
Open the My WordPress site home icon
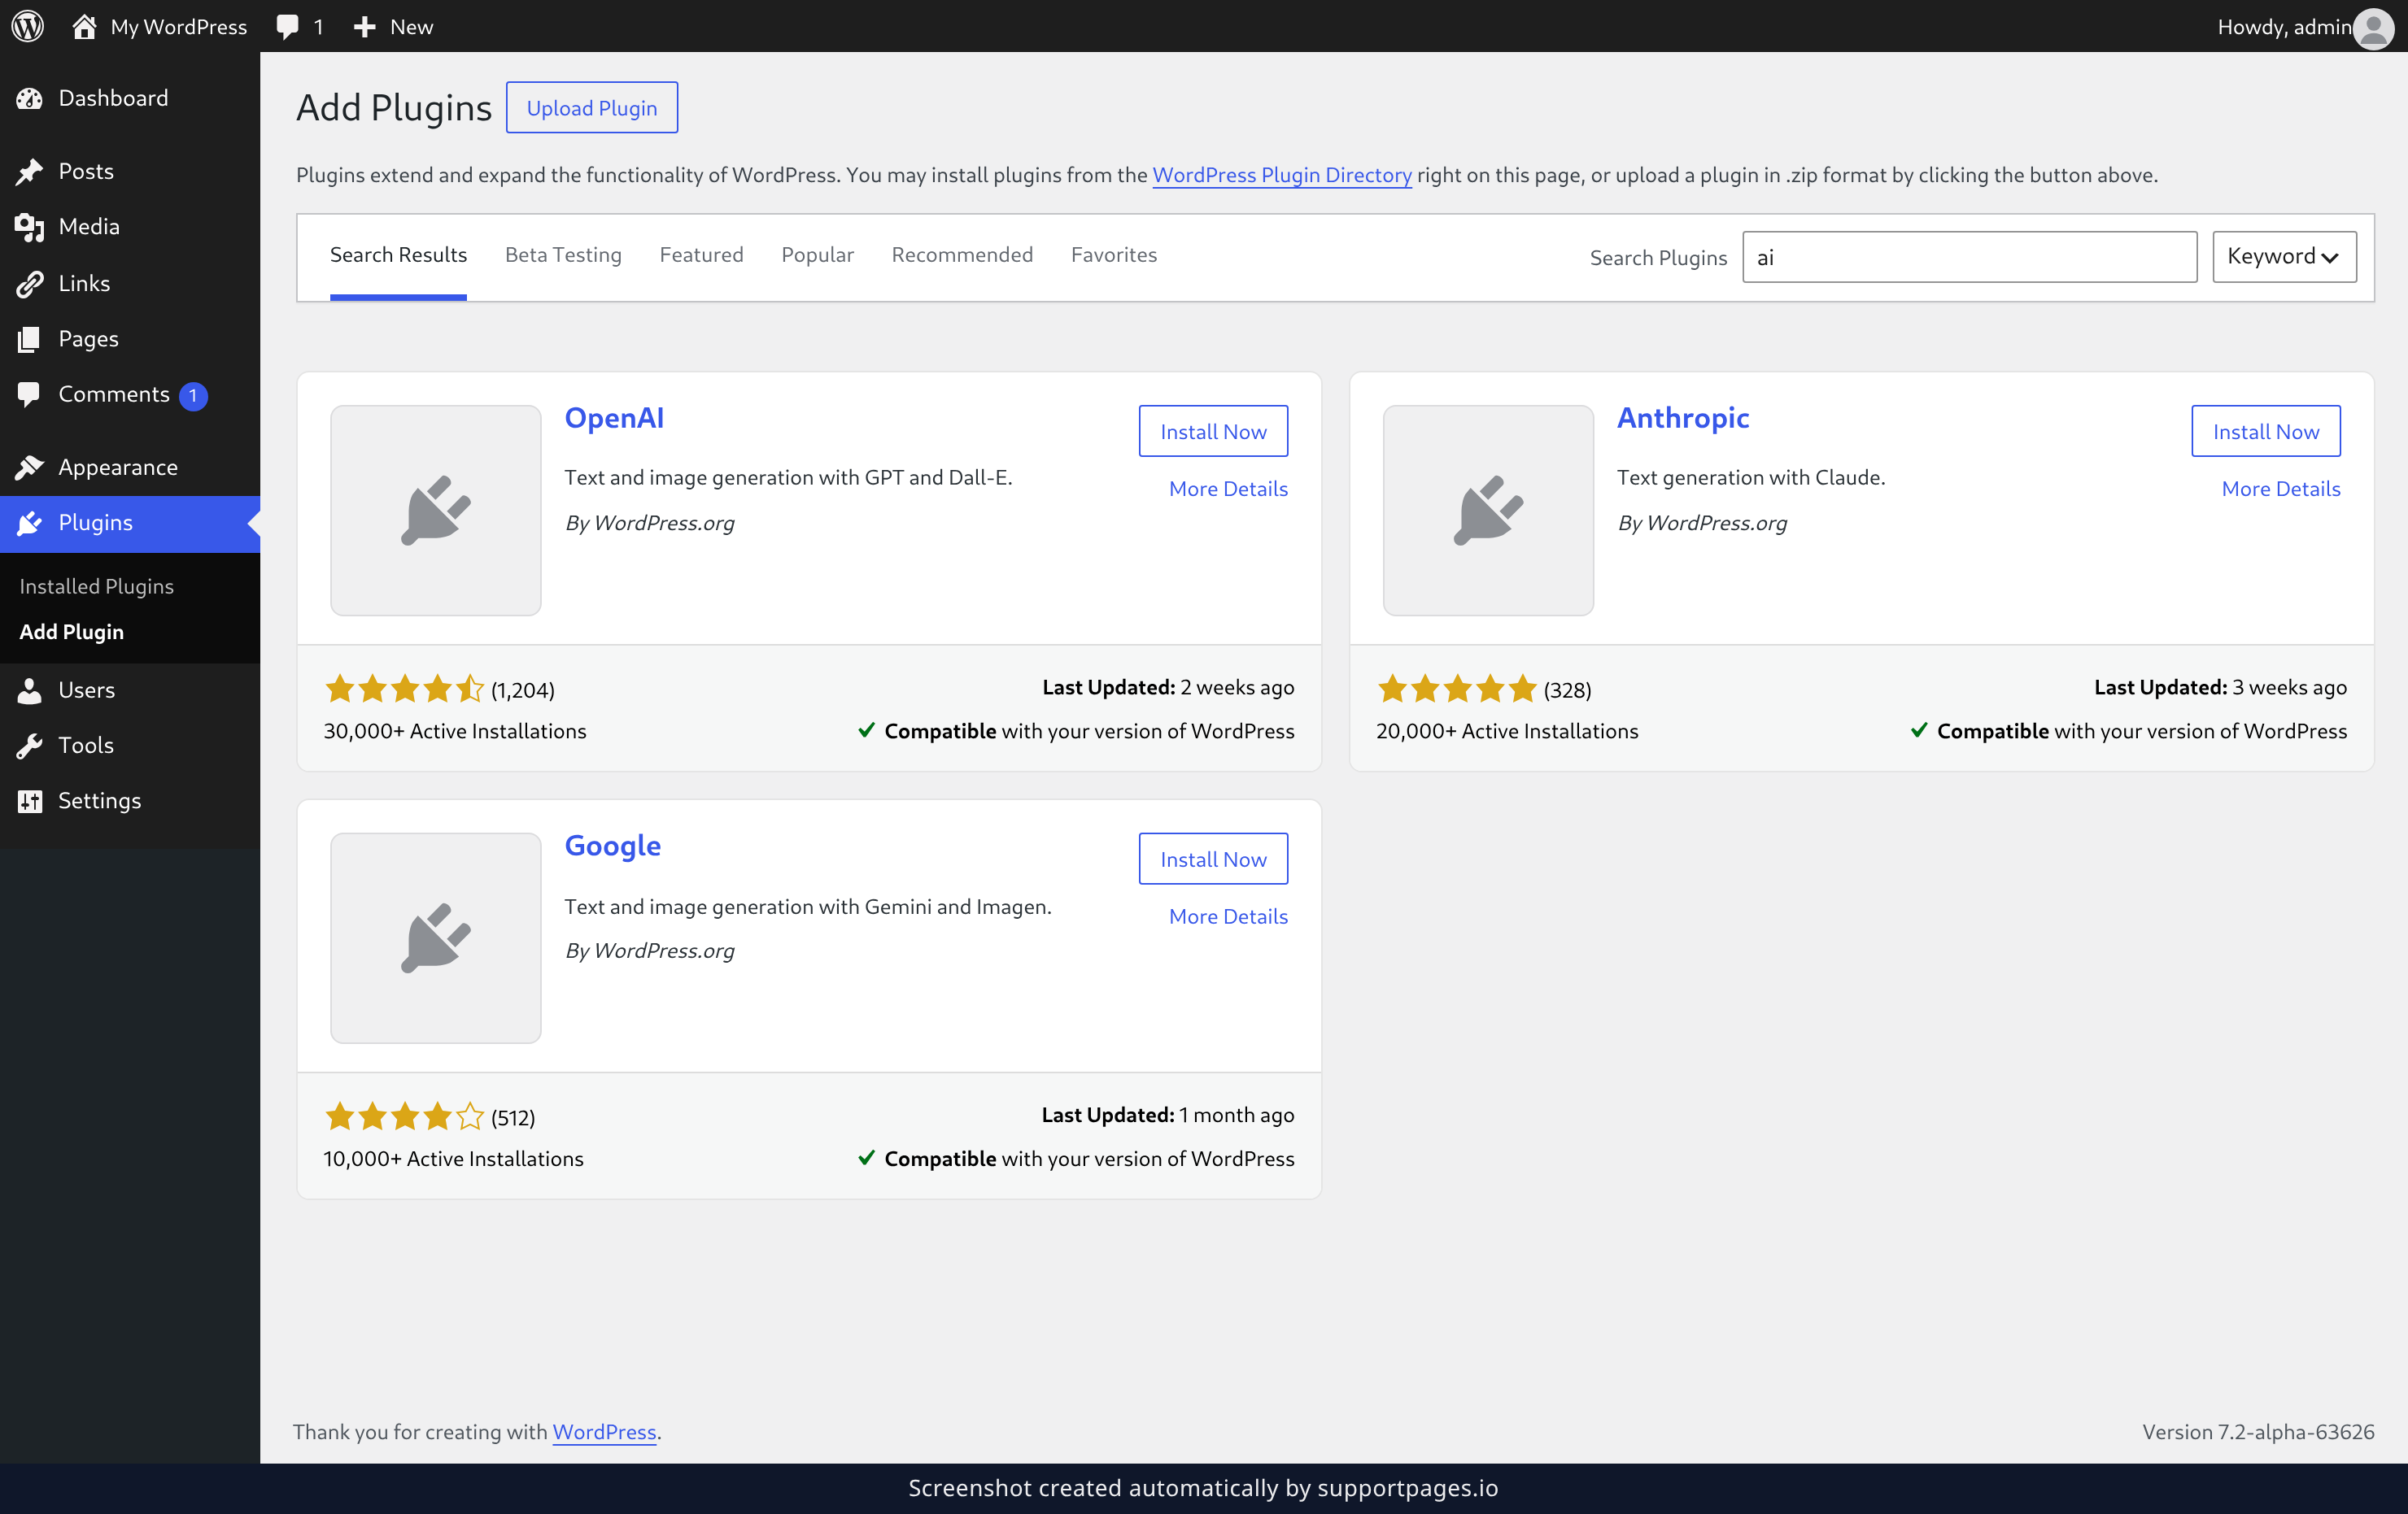[84, 26]
